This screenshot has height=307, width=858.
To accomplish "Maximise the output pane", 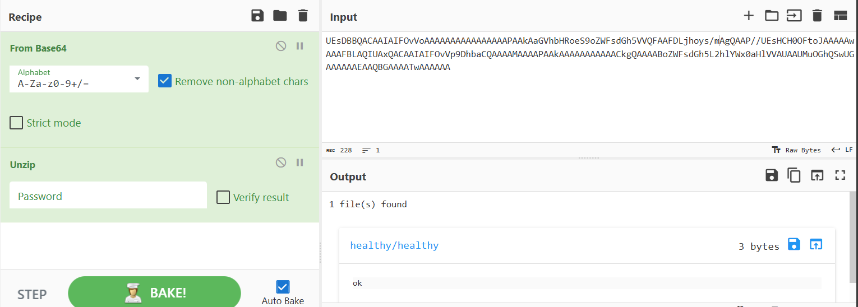I will 840,175.
